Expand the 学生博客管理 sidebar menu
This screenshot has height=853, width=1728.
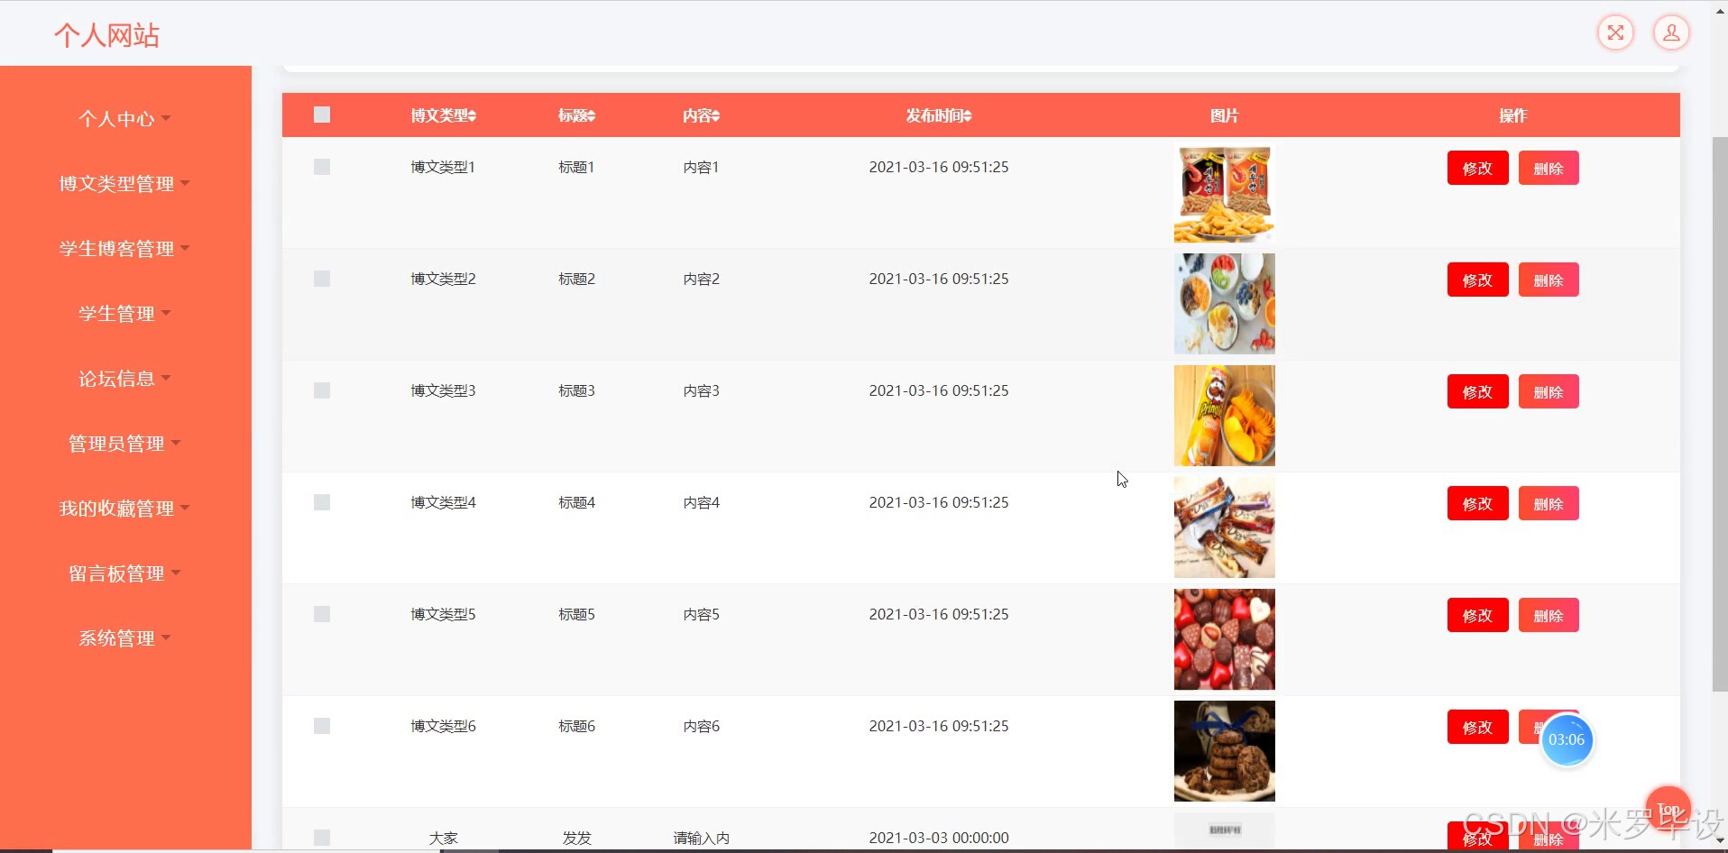[x=125, y=249]
